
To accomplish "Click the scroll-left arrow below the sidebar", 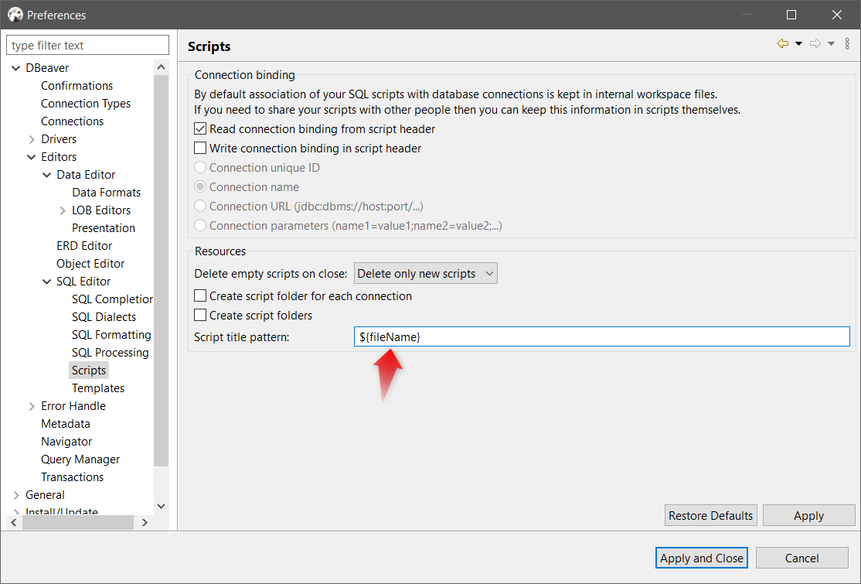I will [x=13, y=522].
